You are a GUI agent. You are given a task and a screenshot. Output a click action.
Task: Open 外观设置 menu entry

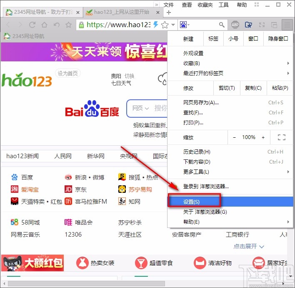click(x=230, y=53)
